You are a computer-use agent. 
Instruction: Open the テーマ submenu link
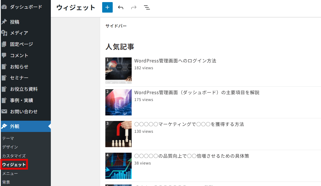pyautogui.click(x=8, y=138)
